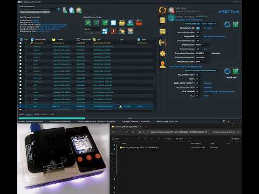Click Explorer's back arrow
This screenshot has height=194, width=259.
click(x=113, y=132)
